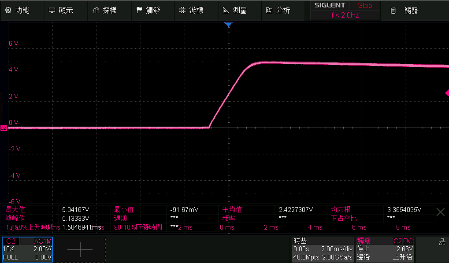Viewport: 449px width, 263px height.
Task: Select the 峰峰值 measurement label
Action: coord(15,219)
